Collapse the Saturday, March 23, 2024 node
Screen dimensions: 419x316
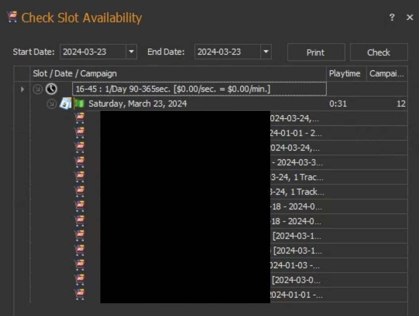52,104
